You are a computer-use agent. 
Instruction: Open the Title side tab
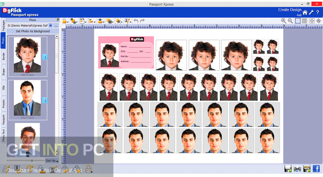click(3, 88)
